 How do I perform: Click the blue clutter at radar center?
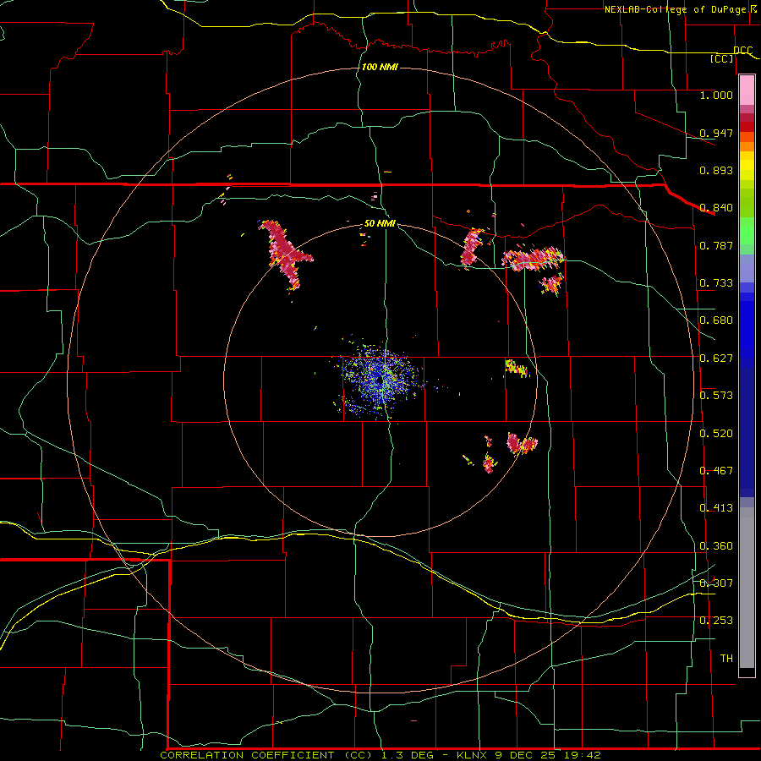coord(381,380)
